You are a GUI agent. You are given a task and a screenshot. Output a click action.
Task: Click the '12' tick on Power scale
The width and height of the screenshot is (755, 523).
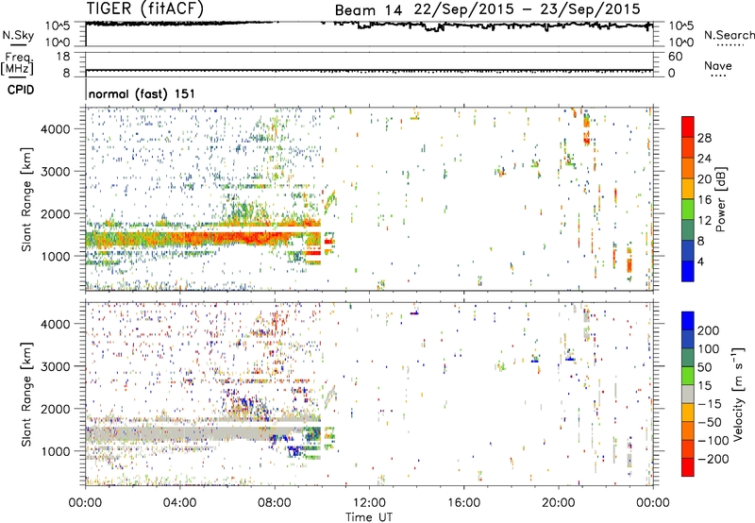pyautogui.click(x=704, y=221)
